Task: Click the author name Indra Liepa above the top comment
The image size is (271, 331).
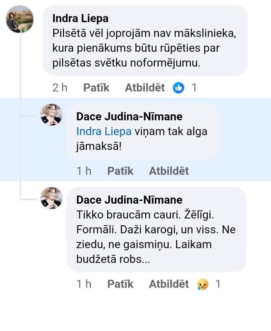Action: (80, 18)
